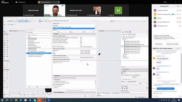This screenshot has height=102, width=182.
Task: Click Rename... button under presets
Action: [x=71, y=32]
